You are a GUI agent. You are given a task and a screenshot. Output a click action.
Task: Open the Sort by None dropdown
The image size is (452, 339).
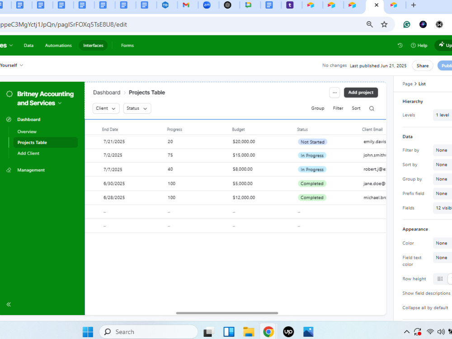coord(443,165)
